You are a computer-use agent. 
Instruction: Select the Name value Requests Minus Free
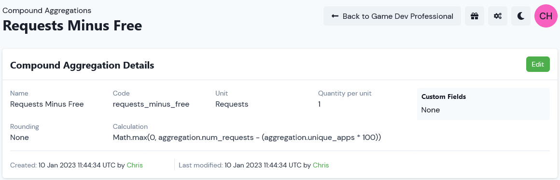(x=47, y=104)
